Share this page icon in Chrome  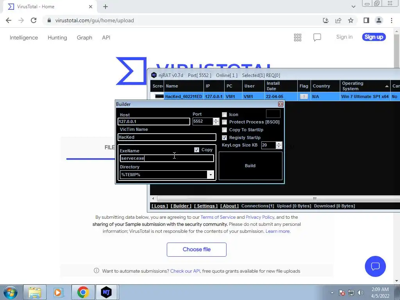click(338, 20)
